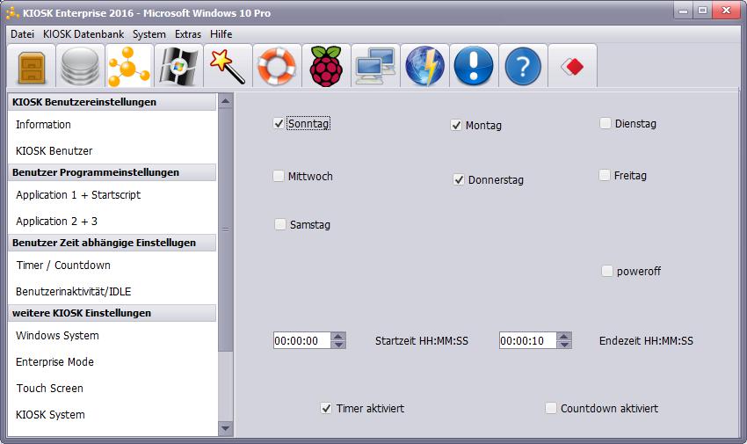Open the Raspberry Pi icon
Image resolution: width=747 pixels, height=444 pixels.
pos(326,66)
